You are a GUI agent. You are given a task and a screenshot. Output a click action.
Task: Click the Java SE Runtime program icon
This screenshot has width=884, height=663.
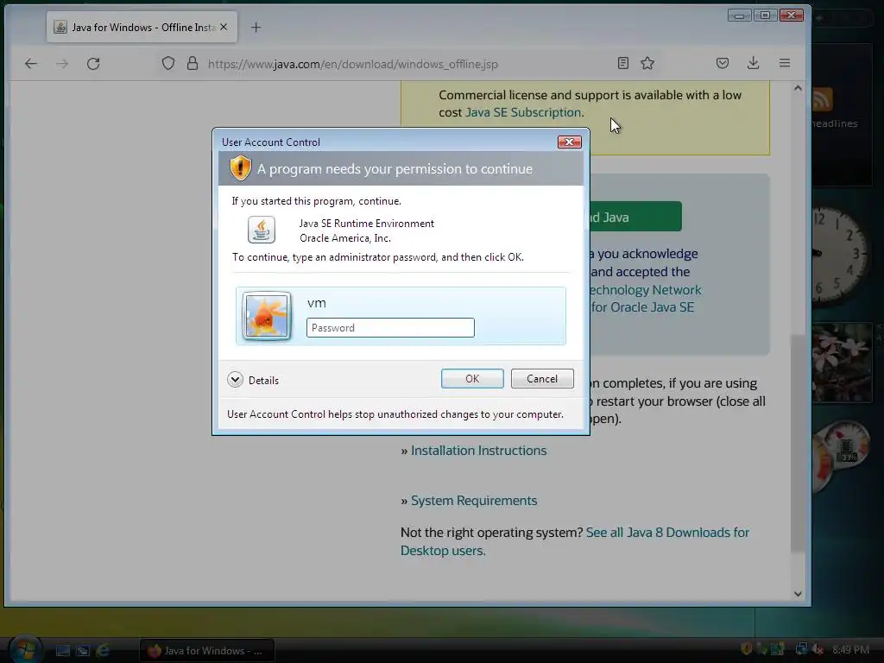click(261, 230)
